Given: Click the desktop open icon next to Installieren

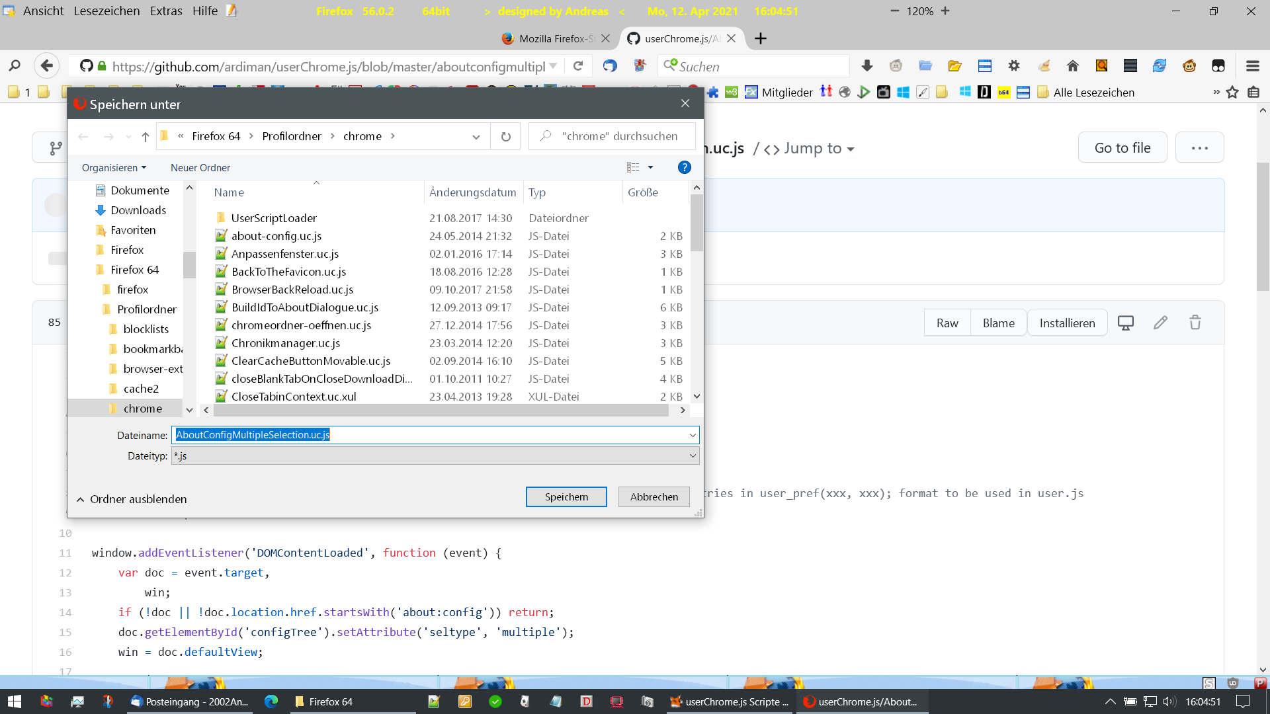Looking at the screenshot, I should point(1125,323).
